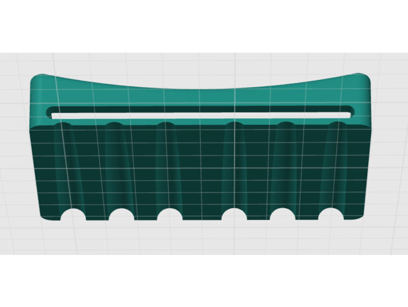This screenshot has height=307, width=408.
Task: Select the third semicircular notch from left
Action: point(170,215)
